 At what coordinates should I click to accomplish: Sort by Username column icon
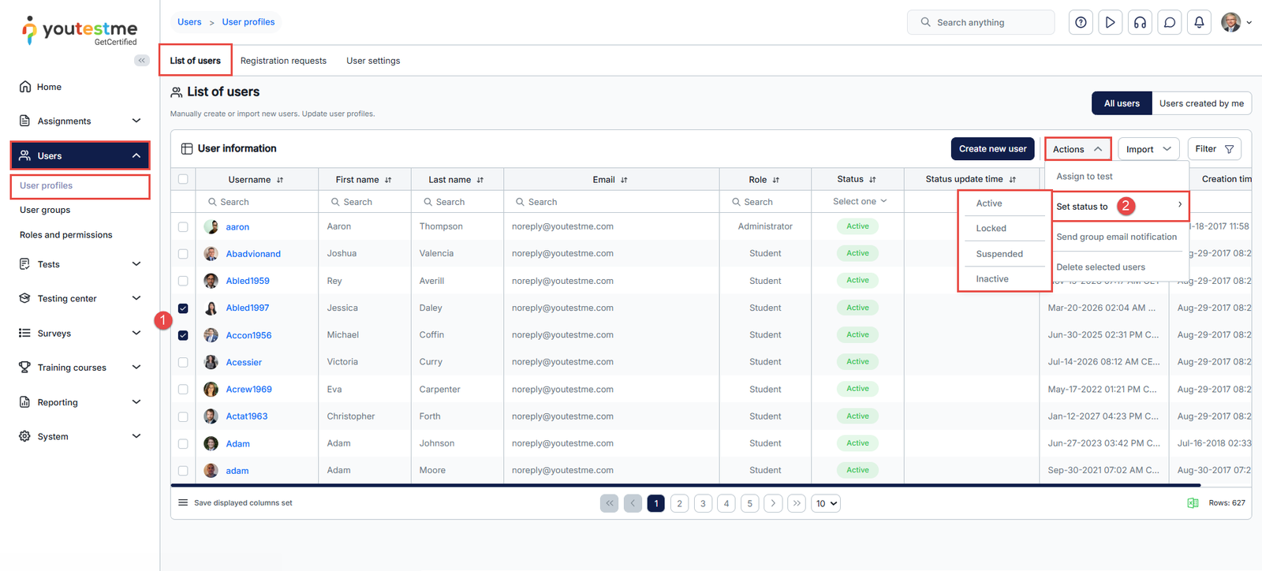280,180
